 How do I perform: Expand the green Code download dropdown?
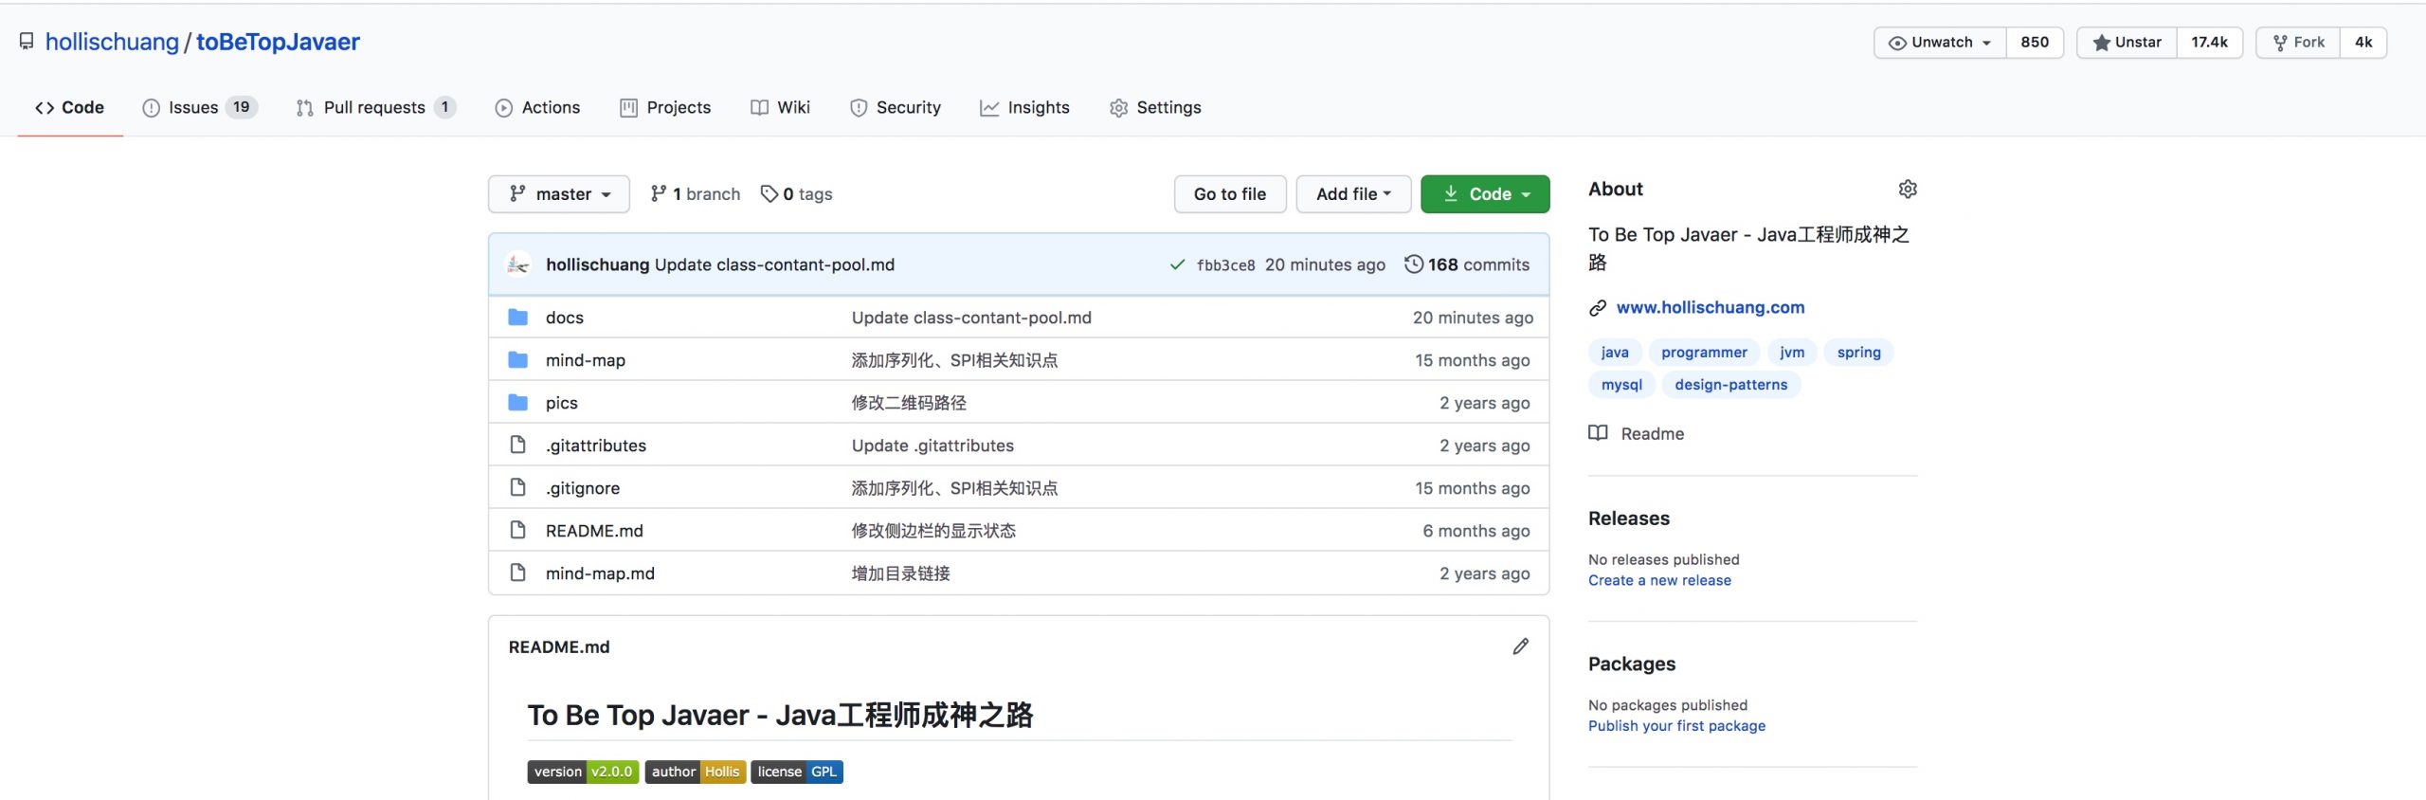tap(1484, 194)
